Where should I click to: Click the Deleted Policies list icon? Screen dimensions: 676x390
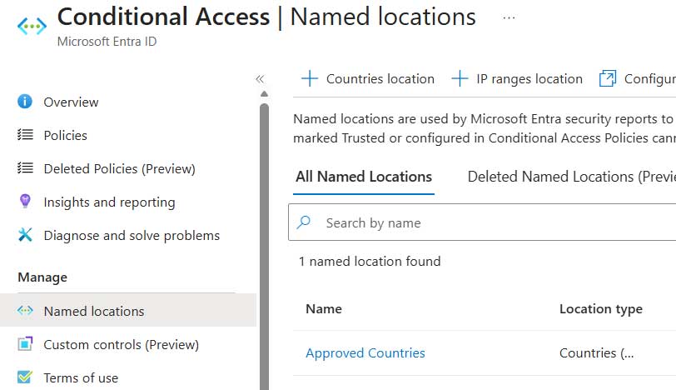[25, 168]
